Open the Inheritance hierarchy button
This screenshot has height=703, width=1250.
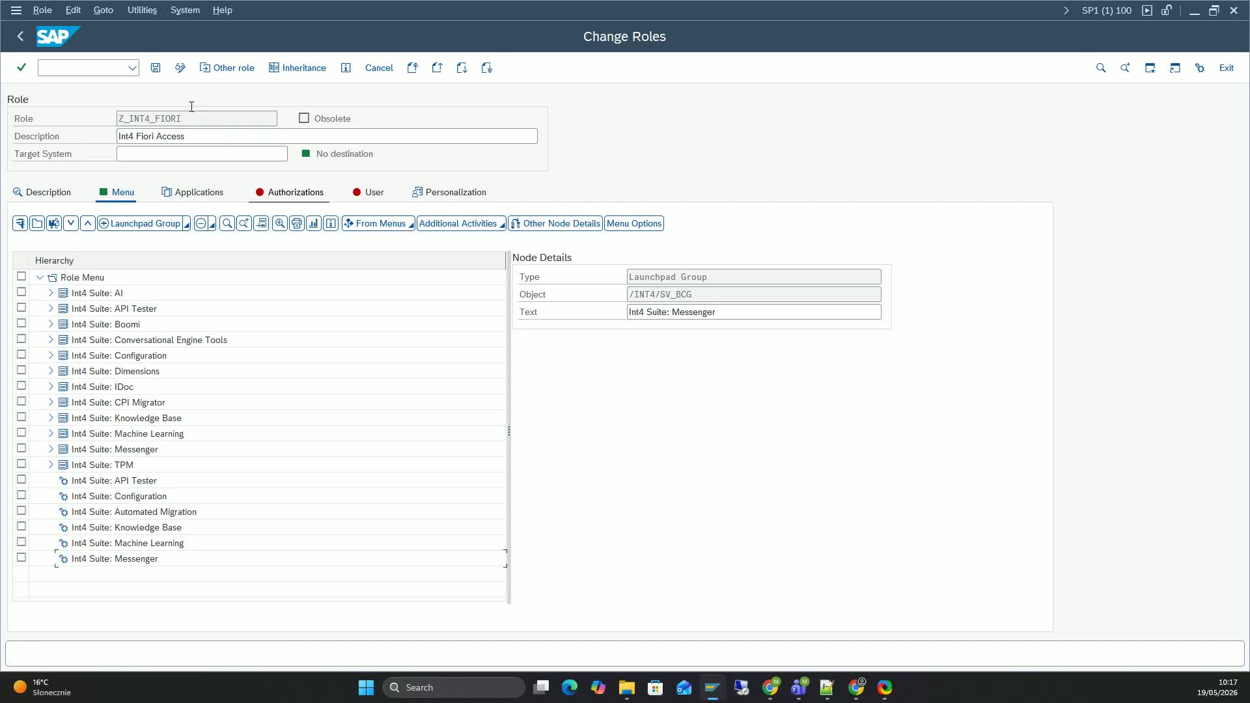pos(298,68)
